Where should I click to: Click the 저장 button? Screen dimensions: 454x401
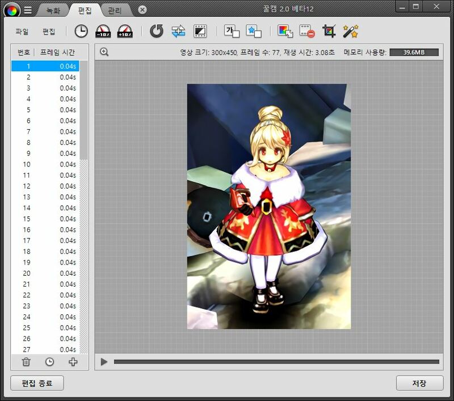click(x=419, y=383)
